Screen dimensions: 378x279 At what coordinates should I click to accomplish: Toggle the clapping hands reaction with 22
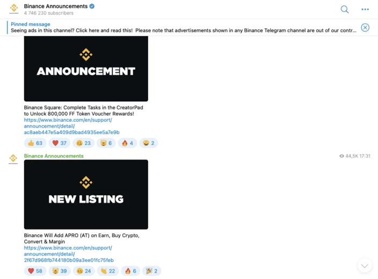107,271
